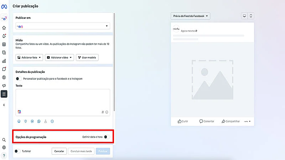This screenshot has width=285, height=160.
Task: Open emoji picker in text box
Action: 107,112
